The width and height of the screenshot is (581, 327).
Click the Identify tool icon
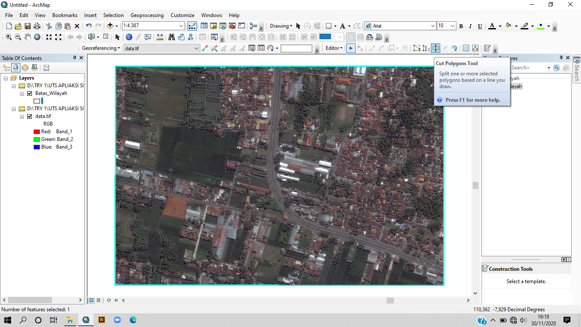tap(129, 37)
